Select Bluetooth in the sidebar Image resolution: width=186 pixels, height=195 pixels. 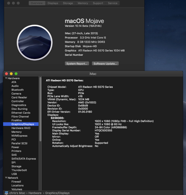click(18, 90)
